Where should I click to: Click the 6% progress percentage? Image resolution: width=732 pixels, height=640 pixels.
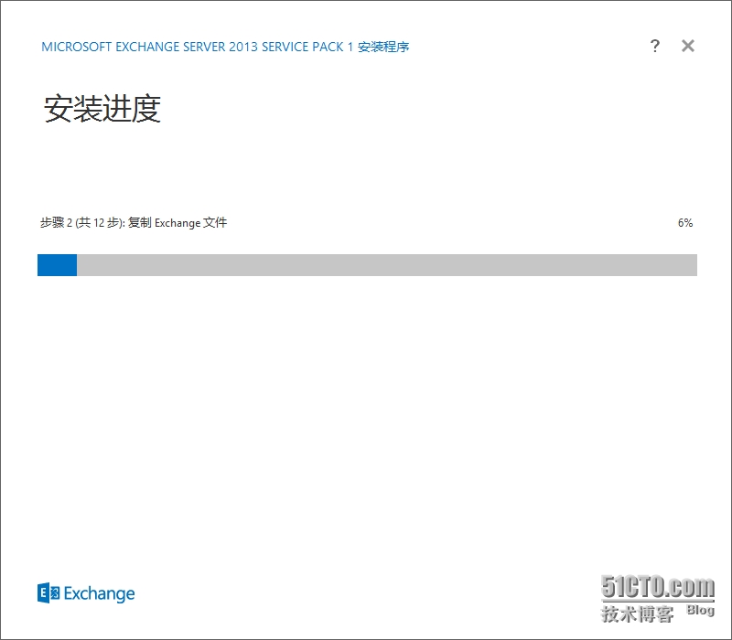coord(684,223)
